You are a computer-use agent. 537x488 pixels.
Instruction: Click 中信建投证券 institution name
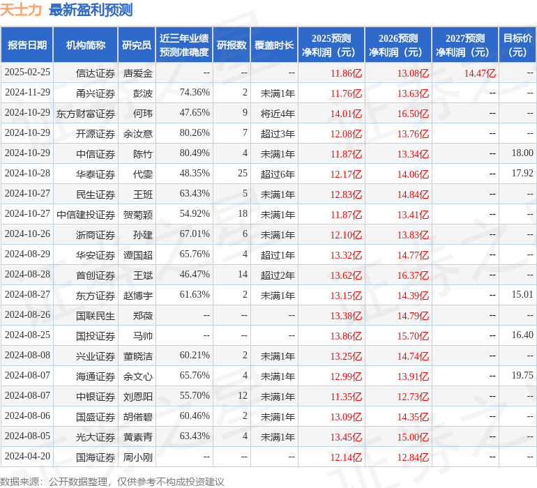click(x=86, y=215)
